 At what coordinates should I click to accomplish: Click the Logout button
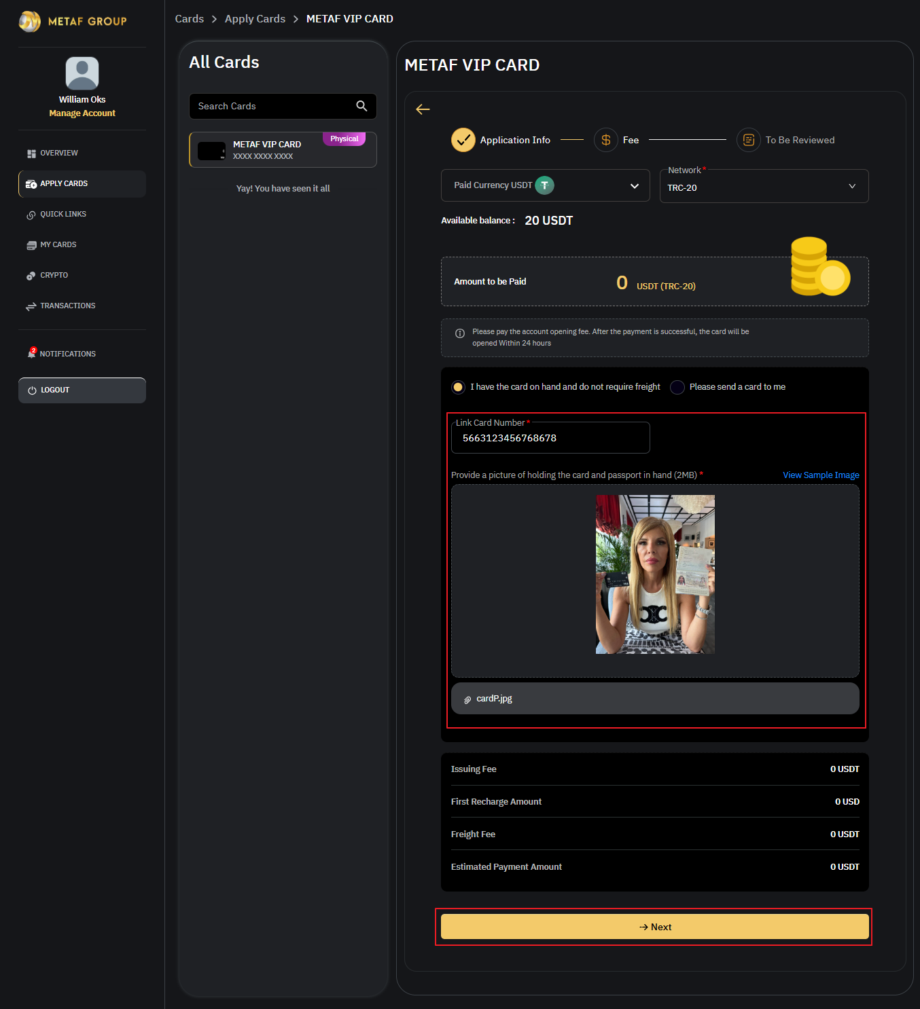(x=82, y=390)
